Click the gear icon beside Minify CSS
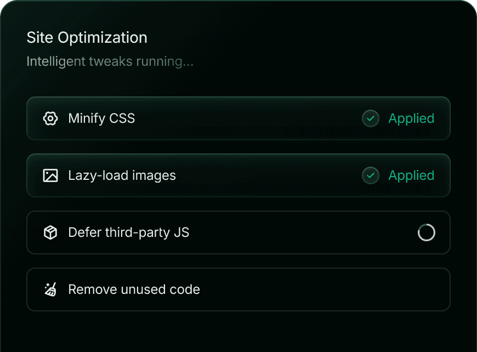The image size is (477, 352). pyautogui.click(x=50, y=118)
